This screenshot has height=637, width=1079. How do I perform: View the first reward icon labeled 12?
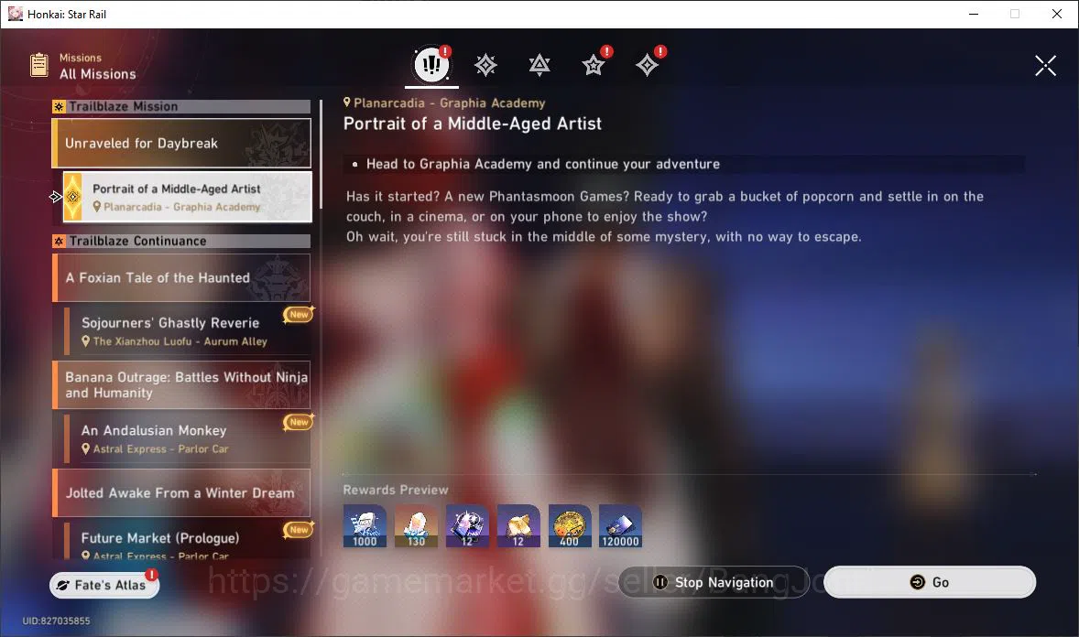point(467,526)
